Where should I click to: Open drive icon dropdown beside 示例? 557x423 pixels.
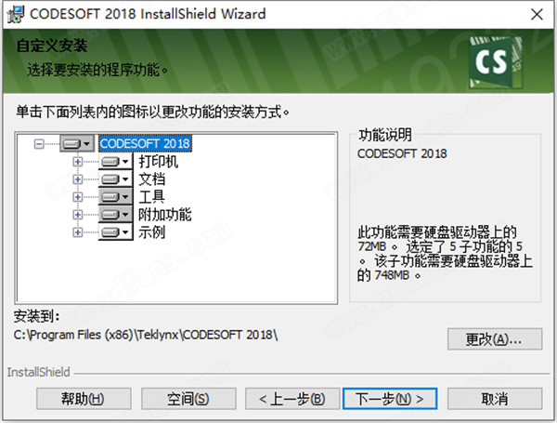coord(115,232)
